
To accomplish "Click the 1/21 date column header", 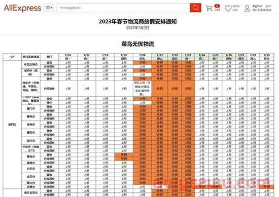I will click(160, 55).
